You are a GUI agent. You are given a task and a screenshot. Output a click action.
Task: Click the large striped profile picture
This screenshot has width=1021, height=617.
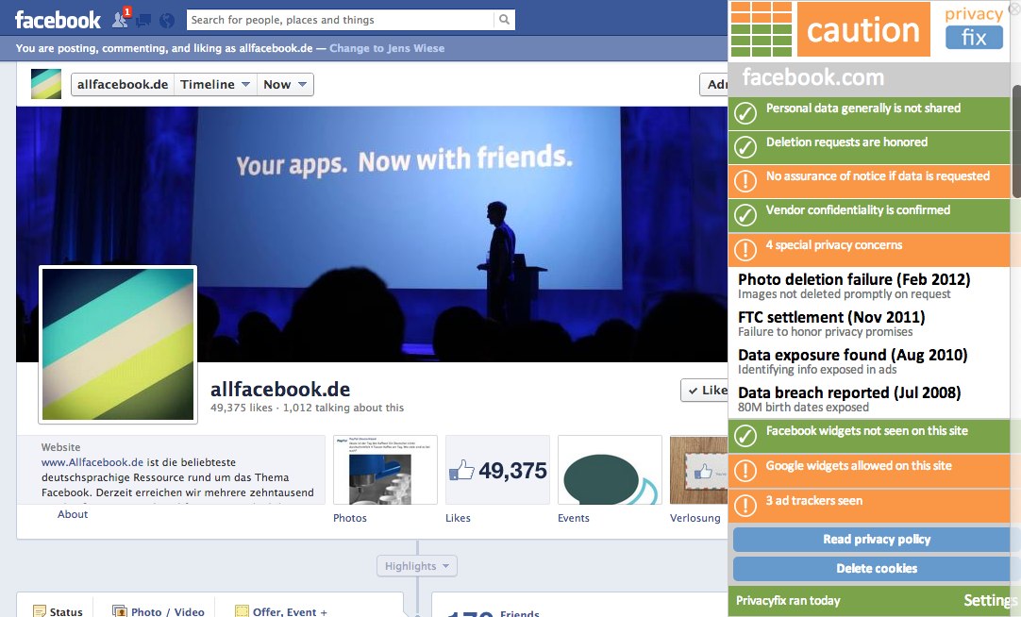(x=118, y=344)
